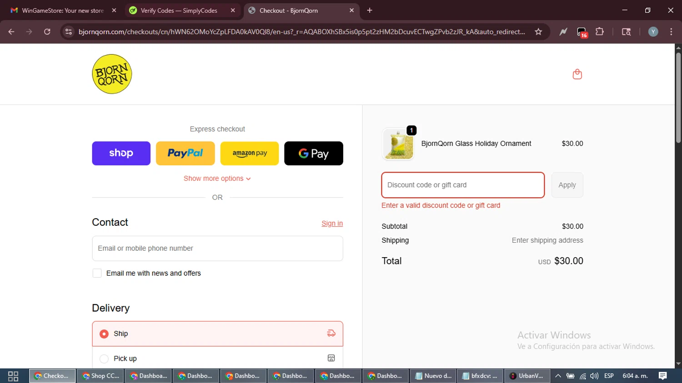Click the Total USD $30.00 amount
This screenshot has height=383, width=682.
coord(561,261)
